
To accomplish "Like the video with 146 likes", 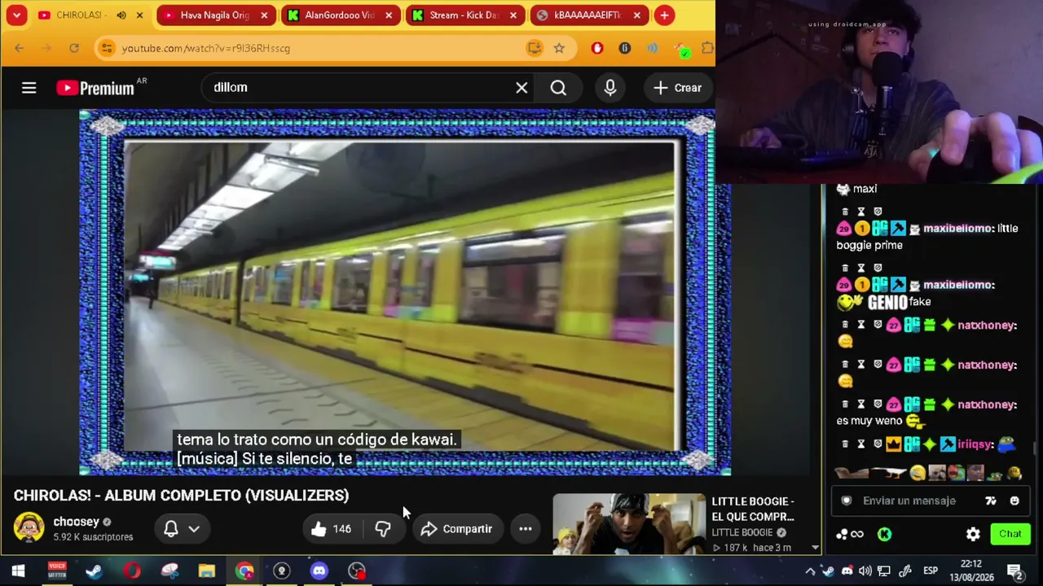I will (331, 529).
